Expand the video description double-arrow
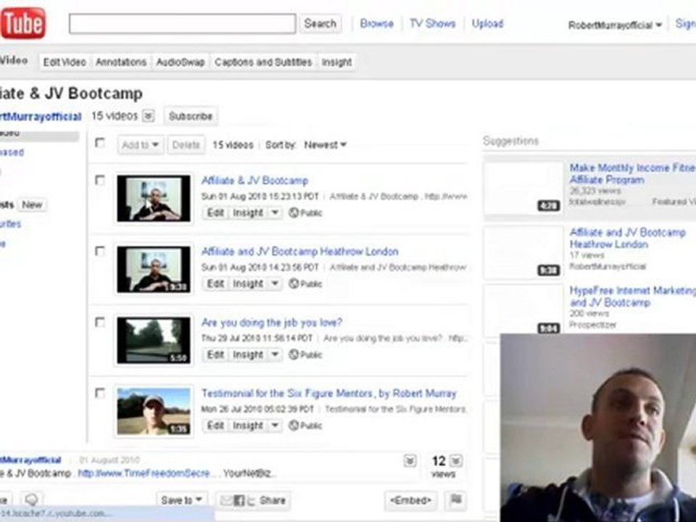The width and height of the screenshot is (696, 522). (x=410, y=461)
